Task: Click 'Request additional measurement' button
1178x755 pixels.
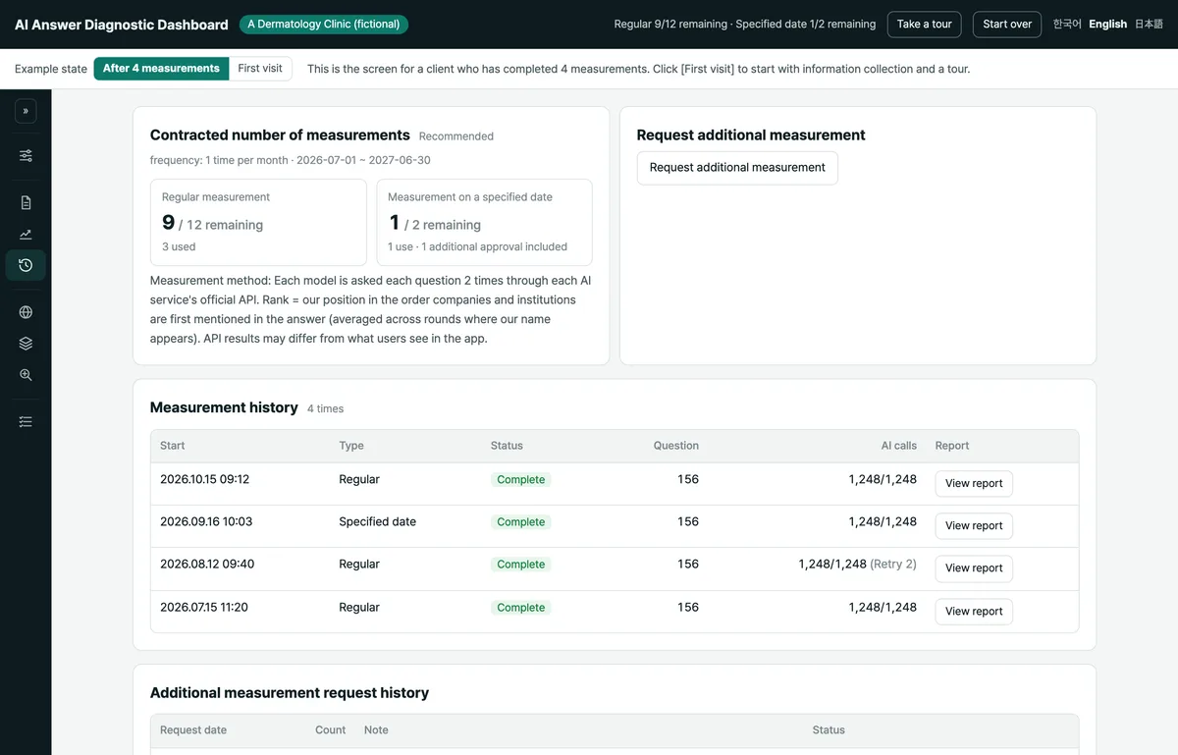Action: (737, 168)
